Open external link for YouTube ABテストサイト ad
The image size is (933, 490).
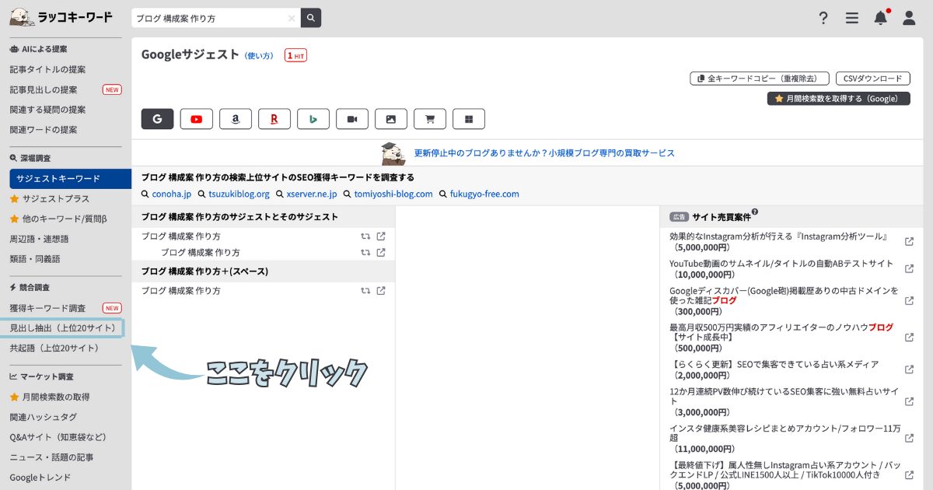pos(910,269)
